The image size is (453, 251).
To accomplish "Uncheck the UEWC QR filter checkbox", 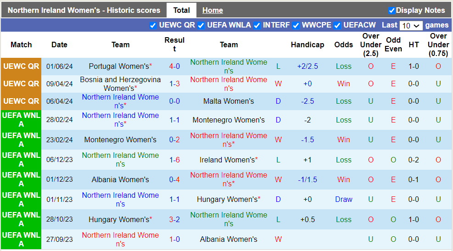I will 153,26.
